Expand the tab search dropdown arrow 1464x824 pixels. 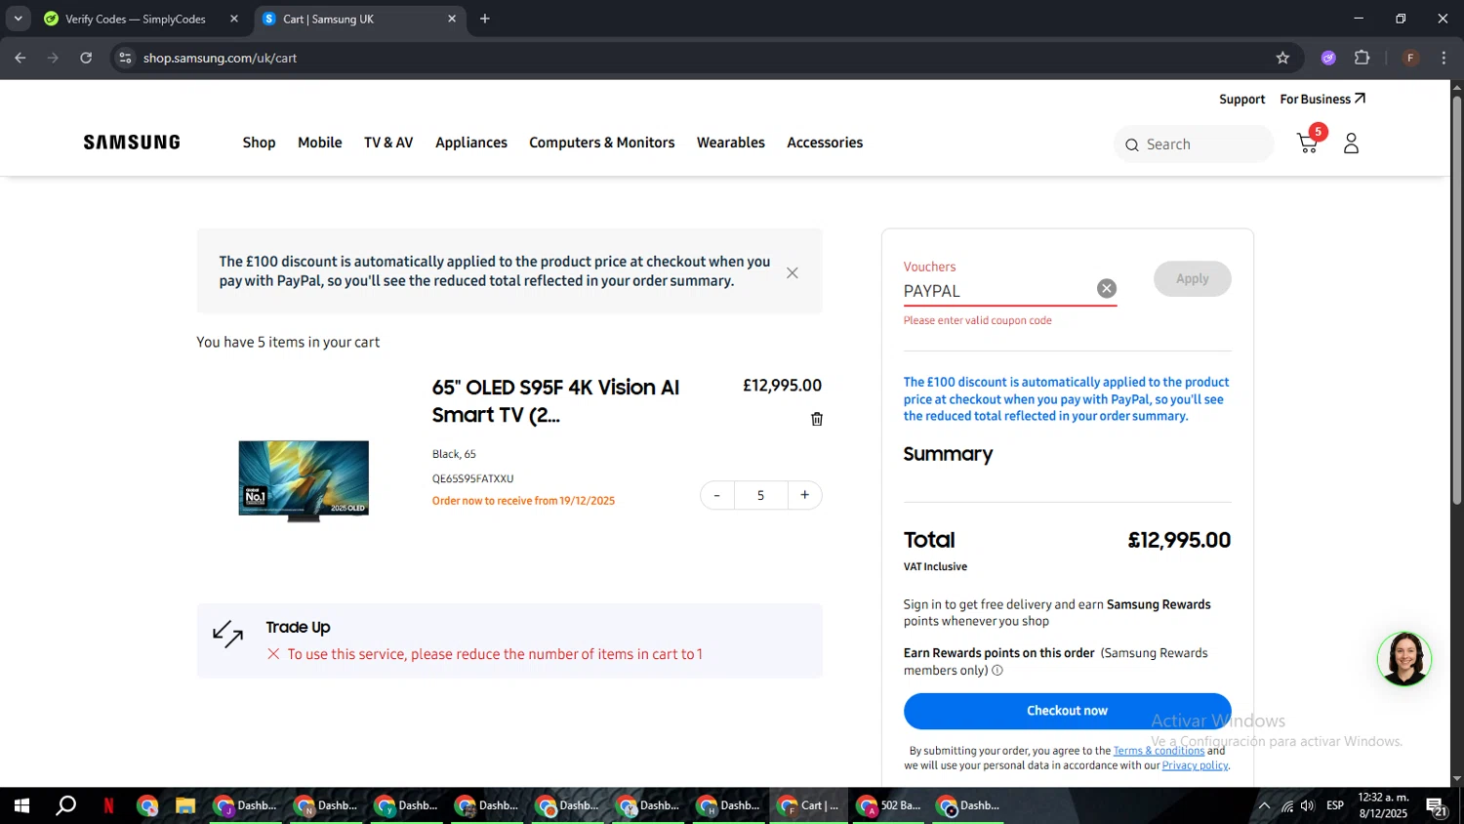tap(18, 19)
